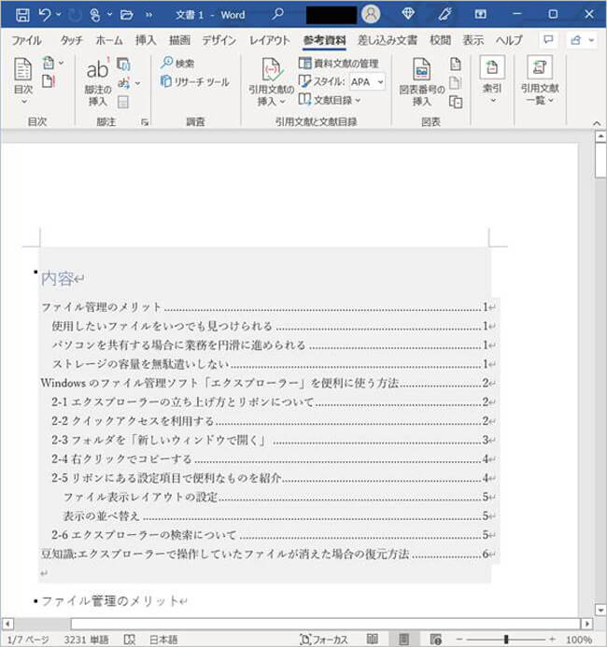Click the 3231 単語 word count
The width and height of the screenshot is (607, 647).
pyautogui.click(x=86, y=640)
